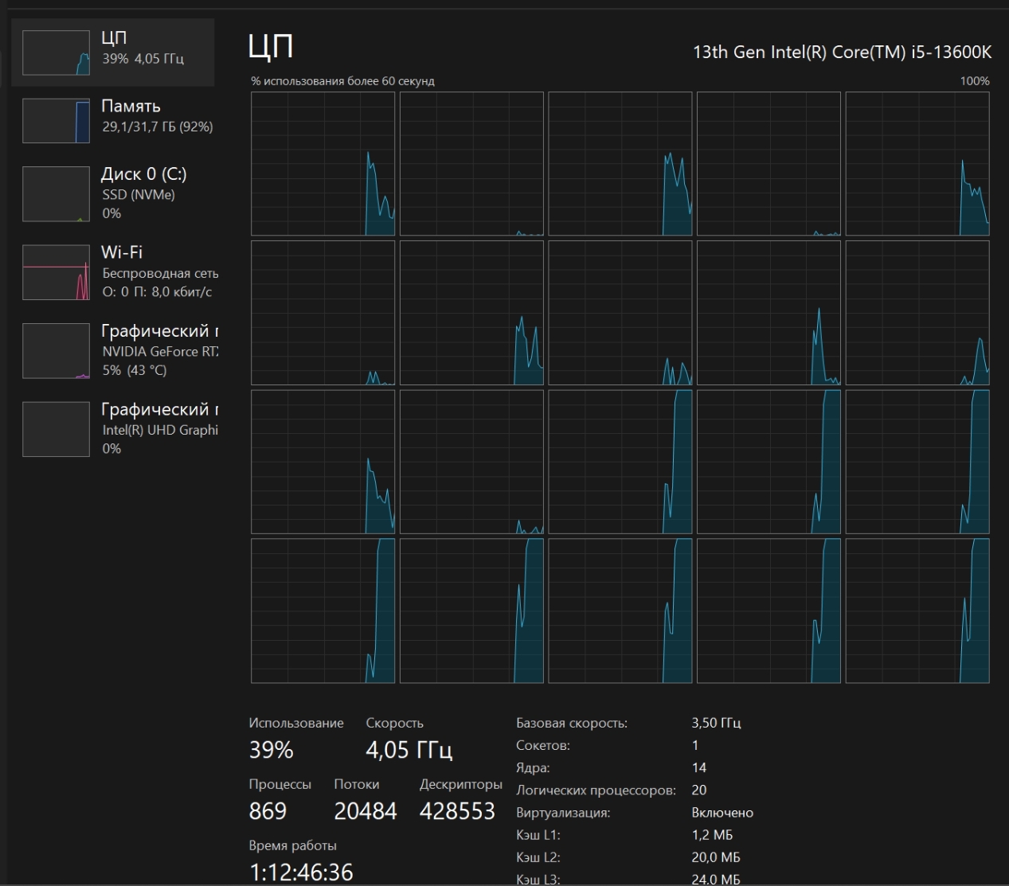This screenshot has height=886, width=1009.
Task: Click the SSD (NVMe) disk type label
Action: [139, 195]
